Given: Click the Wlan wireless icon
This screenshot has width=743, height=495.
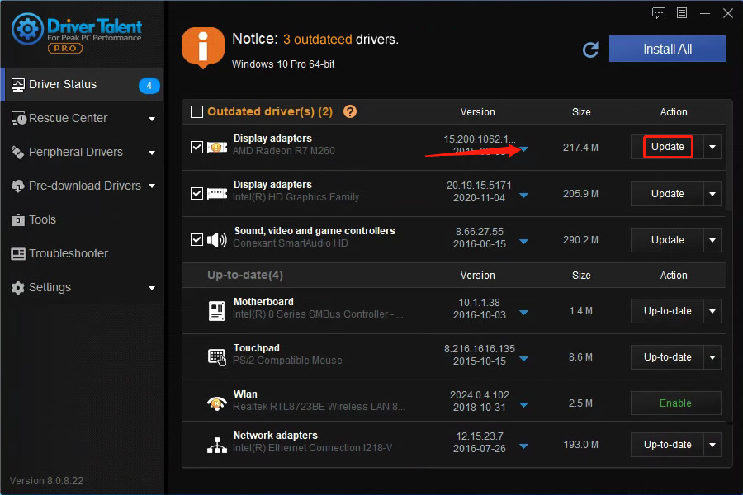Looking at the screenshot, I should 217,403.
